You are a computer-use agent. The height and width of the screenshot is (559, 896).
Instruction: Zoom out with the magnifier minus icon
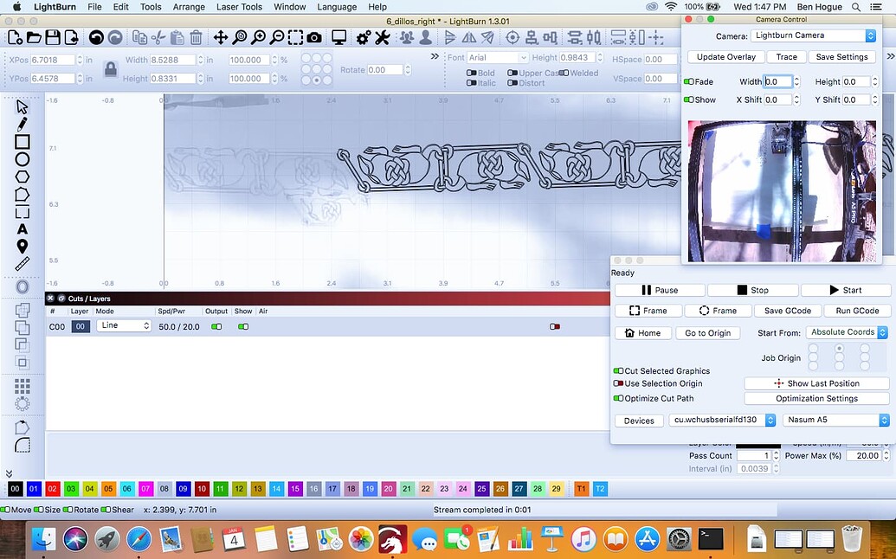[x=276, y=38]
